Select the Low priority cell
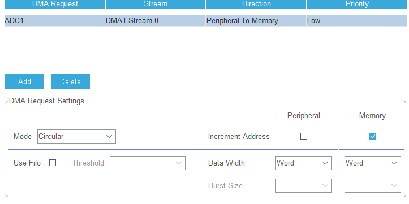409x204 pixels. 357,21
